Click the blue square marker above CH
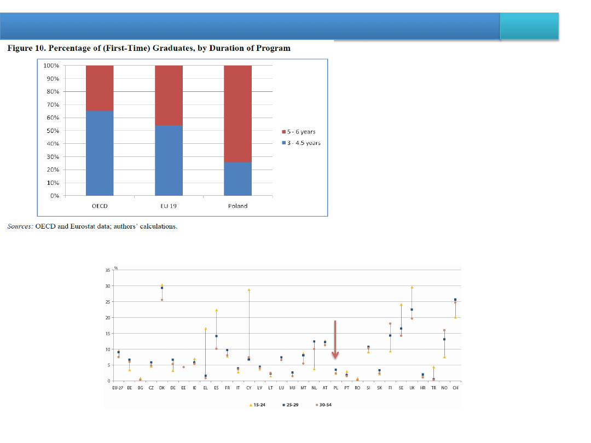Screen dimensions: 591x443 [x=455, y=299]
